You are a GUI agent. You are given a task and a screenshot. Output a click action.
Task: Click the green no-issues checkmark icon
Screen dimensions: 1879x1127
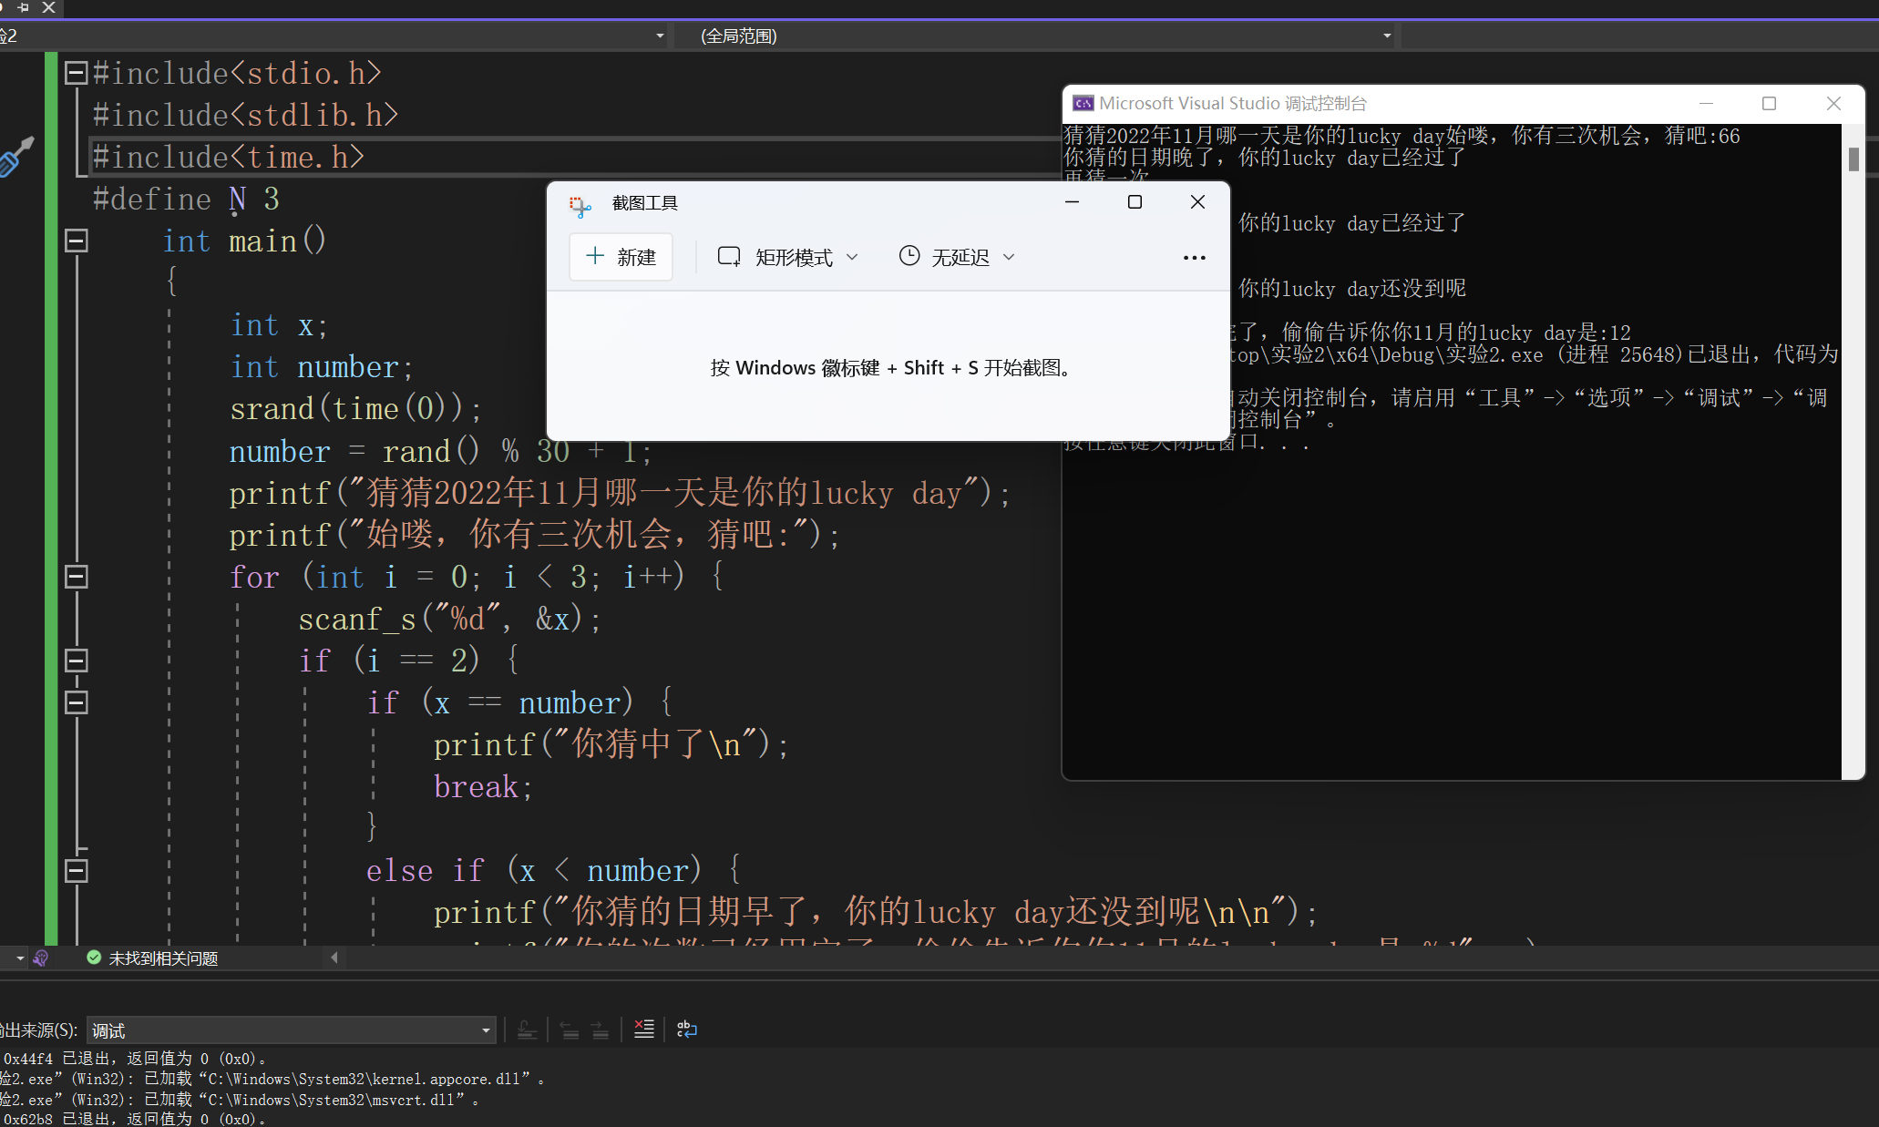click(94, 958)
